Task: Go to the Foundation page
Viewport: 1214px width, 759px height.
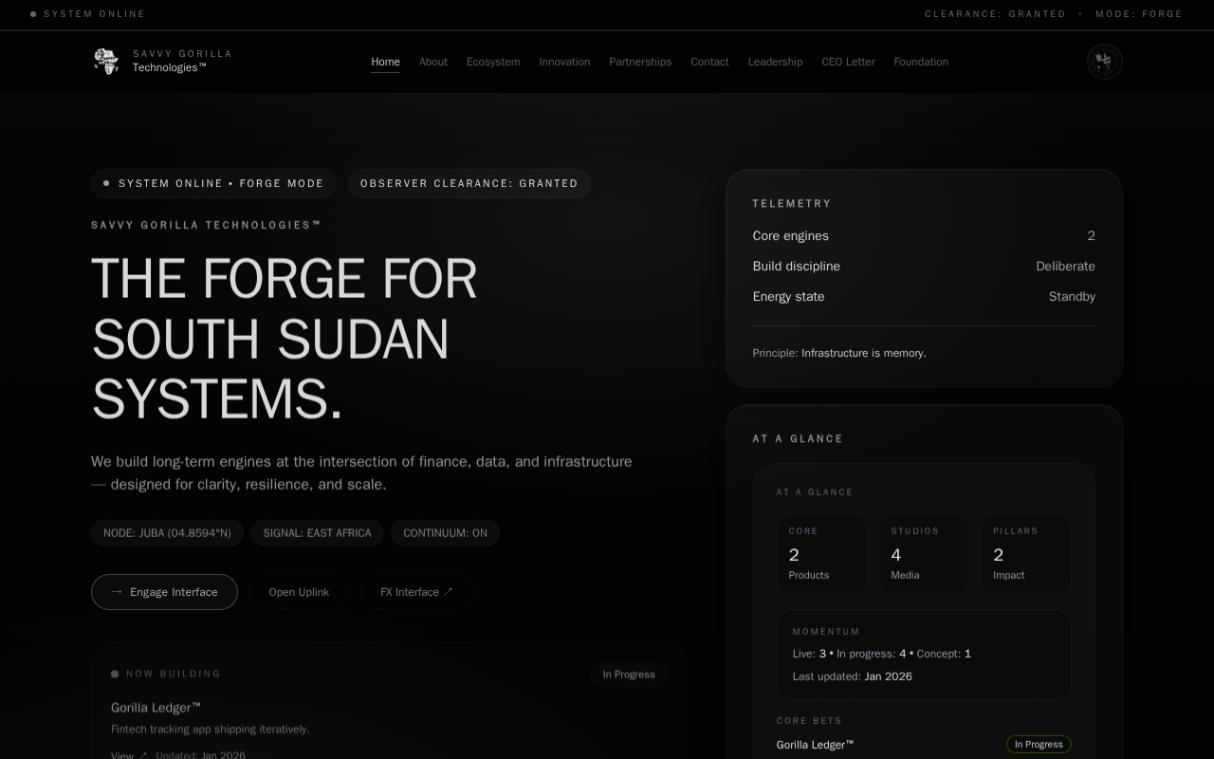Action: click(x=921, y=62)
